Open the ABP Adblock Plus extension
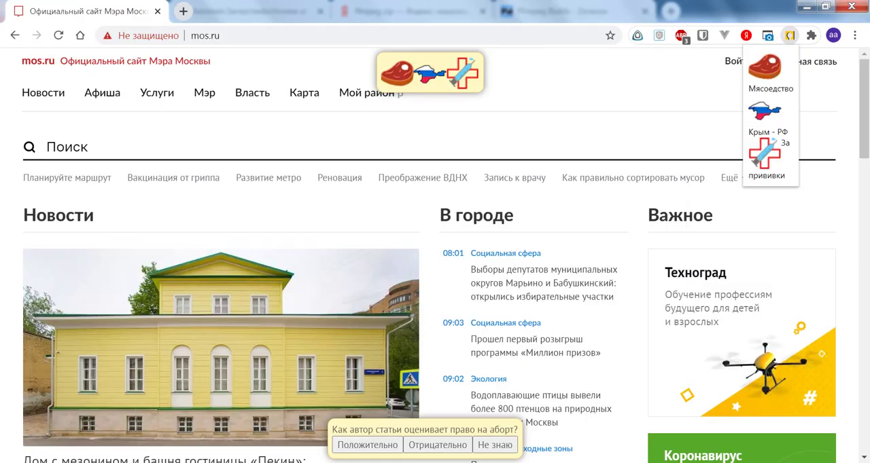This screenshot has width=870, height=463. click(682, 36)
